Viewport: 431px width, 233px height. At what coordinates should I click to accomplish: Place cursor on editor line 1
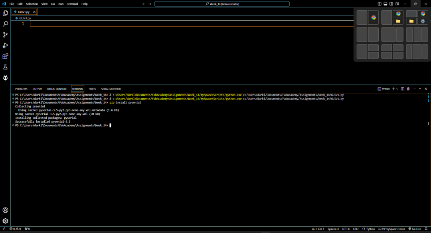click(x=191, y=24)
